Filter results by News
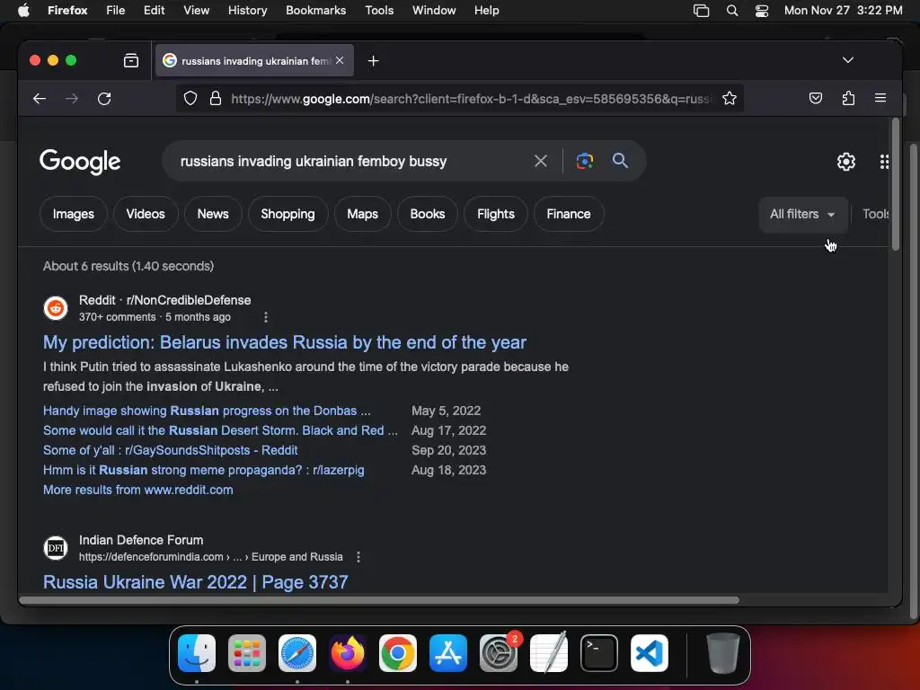 pos(213,214)
